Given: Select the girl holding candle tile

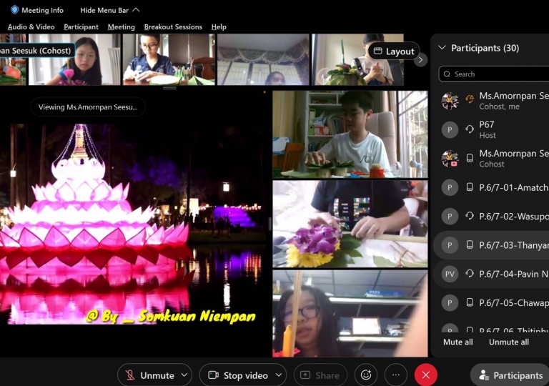Looking at the screenshot, I should (350, 314).
